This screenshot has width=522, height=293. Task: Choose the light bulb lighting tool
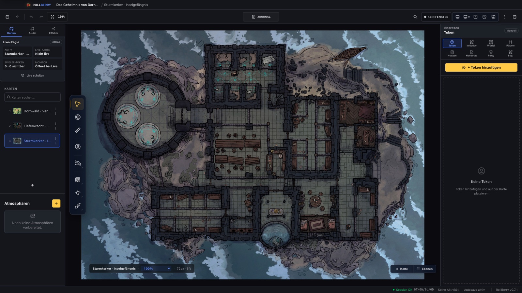point(78,193)
